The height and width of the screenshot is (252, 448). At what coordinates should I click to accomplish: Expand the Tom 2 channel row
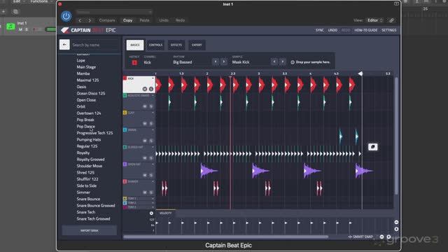tap(153, 203)
